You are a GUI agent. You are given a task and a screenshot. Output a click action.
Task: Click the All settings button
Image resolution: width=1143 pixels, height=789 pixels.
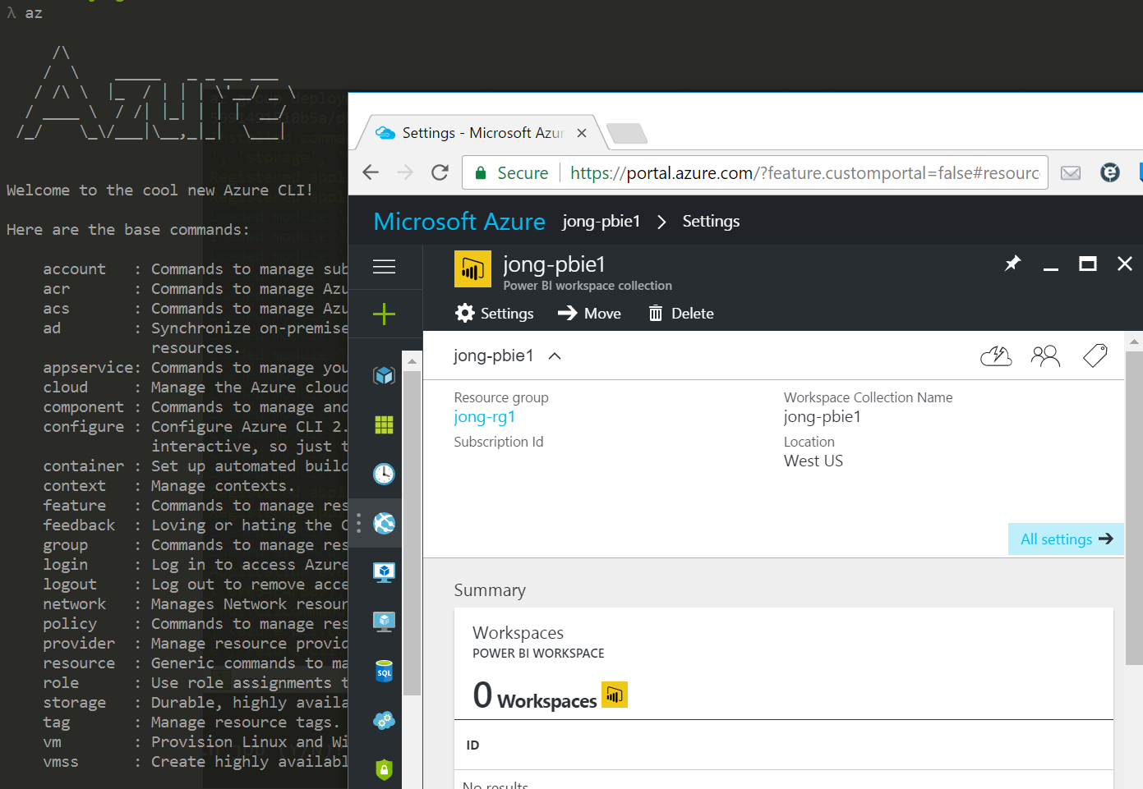(x=1065, y=539)
